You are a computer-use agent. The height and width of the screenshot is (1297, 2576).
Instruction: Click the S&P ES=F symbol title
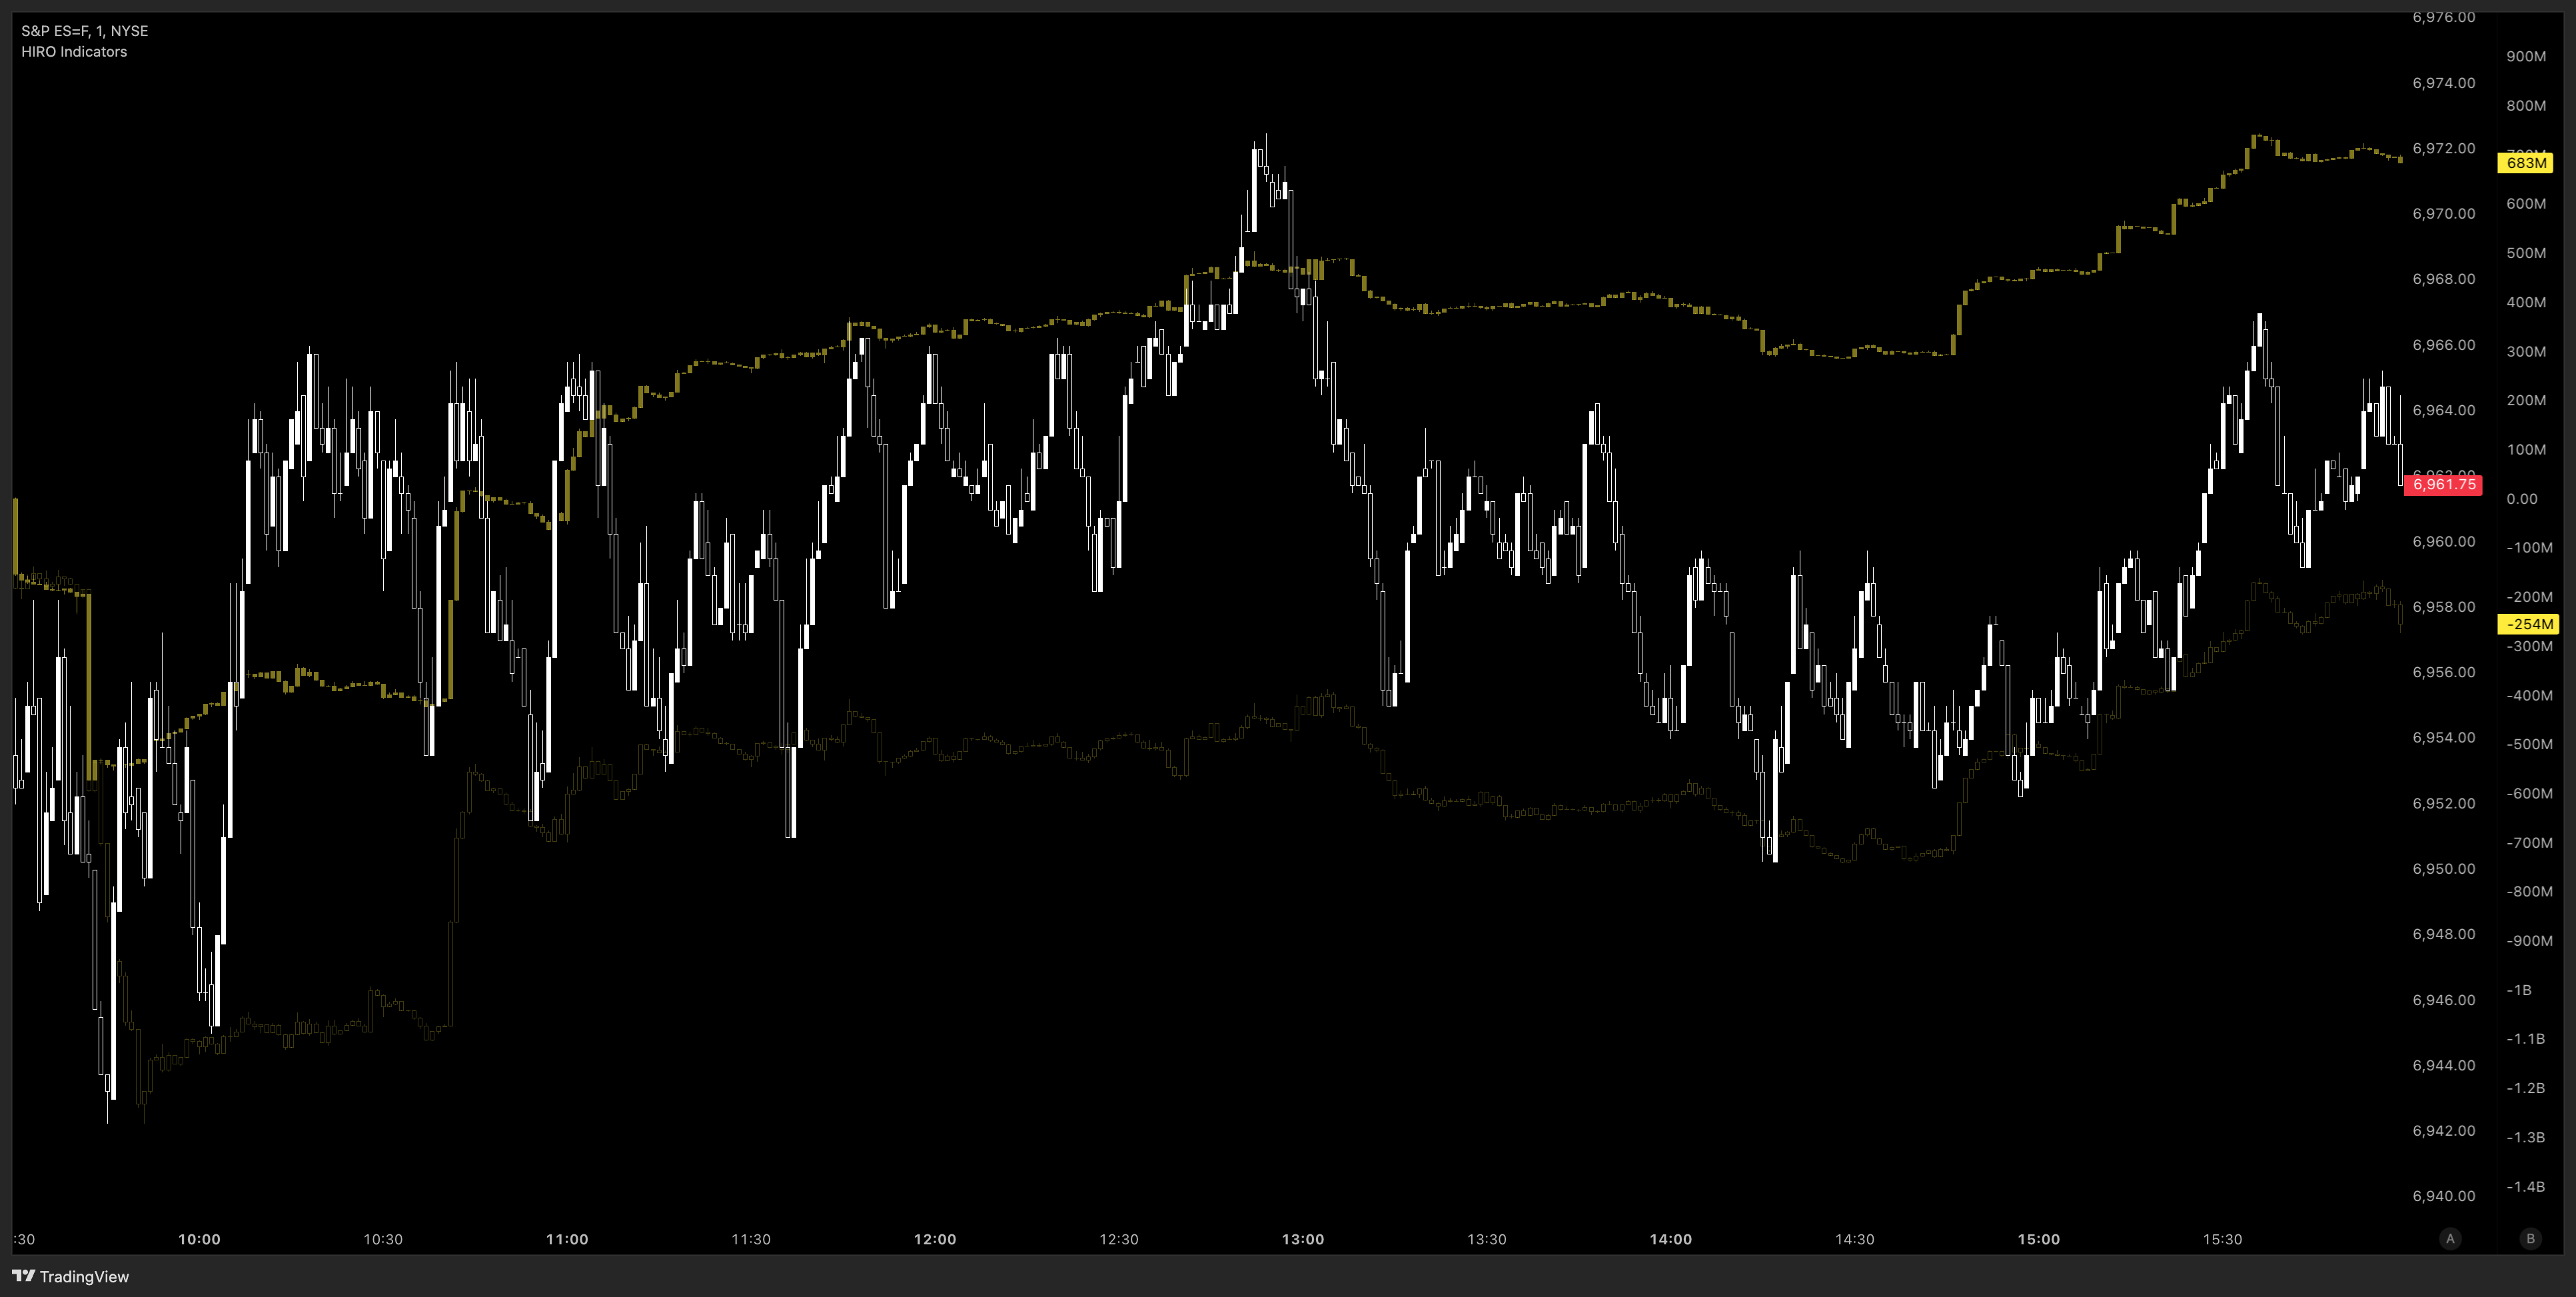[x=84, y=31]
